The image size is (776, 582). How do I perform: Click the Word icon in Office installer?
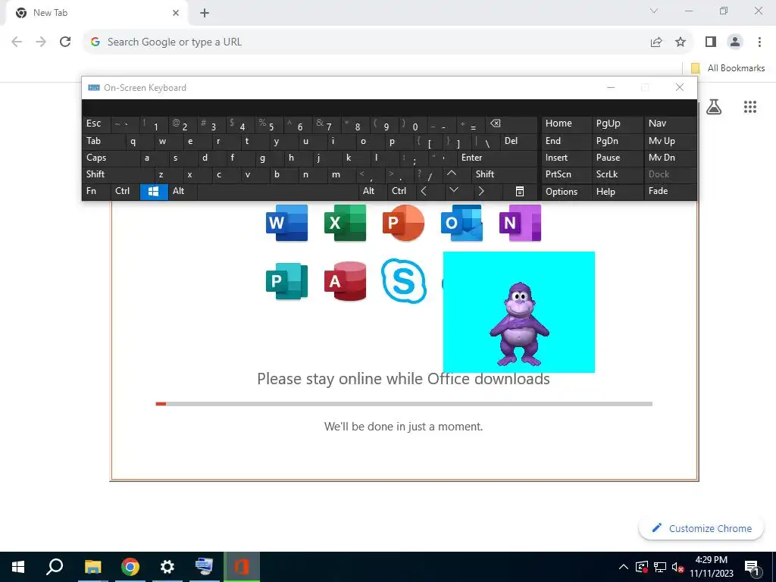point(286,223)
